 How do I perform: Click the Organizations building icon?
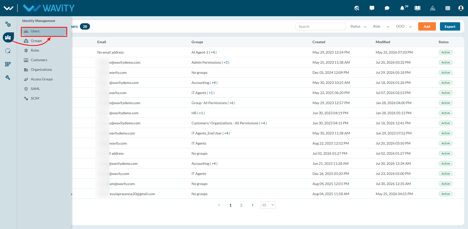[x=26, y=70]
